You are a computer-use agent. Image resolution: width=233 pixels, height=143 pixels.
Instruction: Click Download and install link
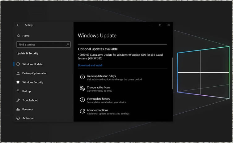coord(90,65)
